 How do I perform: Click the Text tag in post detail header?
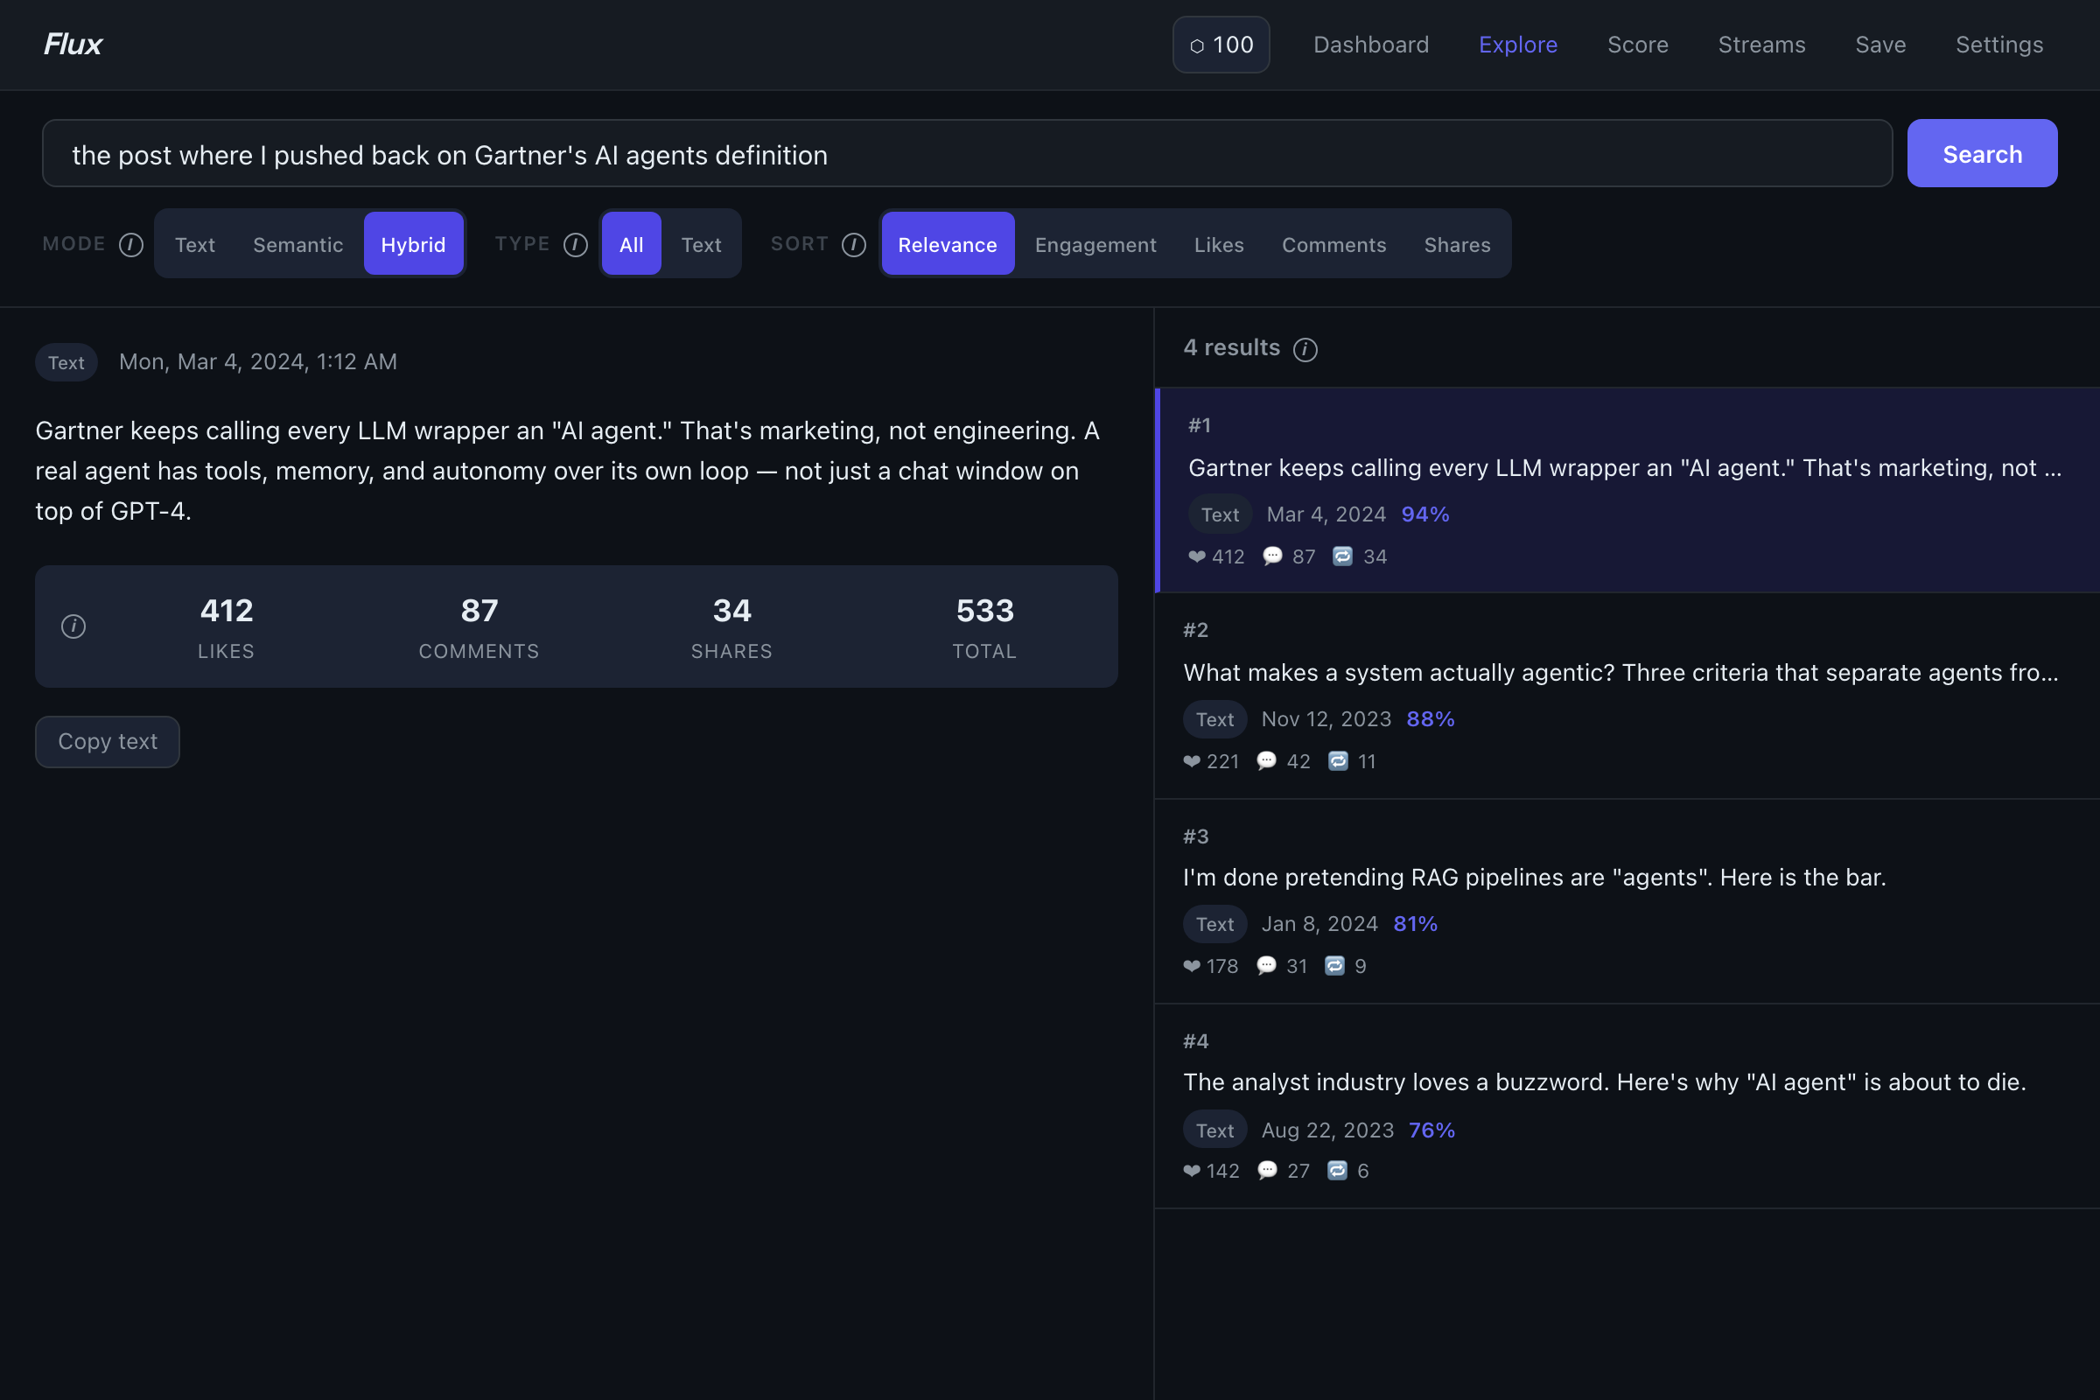coord(66,362)
